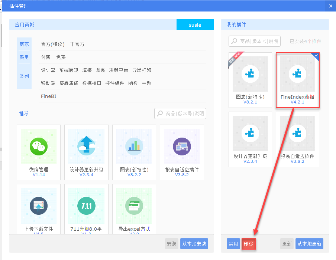The image size is (336, 260).
Task: Select the 函数 category
Action: coord(133,83)
